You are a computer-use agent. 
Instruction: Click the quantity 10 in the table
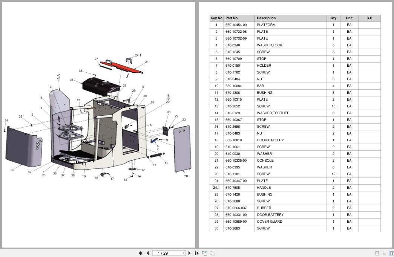coord(333,106)
